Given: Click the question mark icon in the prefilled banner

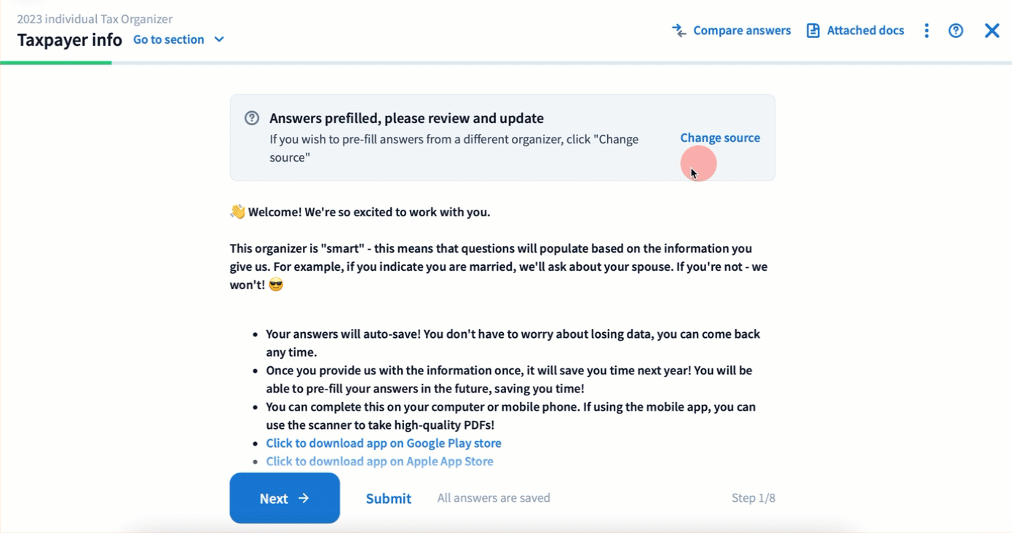Looking at the screenshot, I should tap(252, 118).
